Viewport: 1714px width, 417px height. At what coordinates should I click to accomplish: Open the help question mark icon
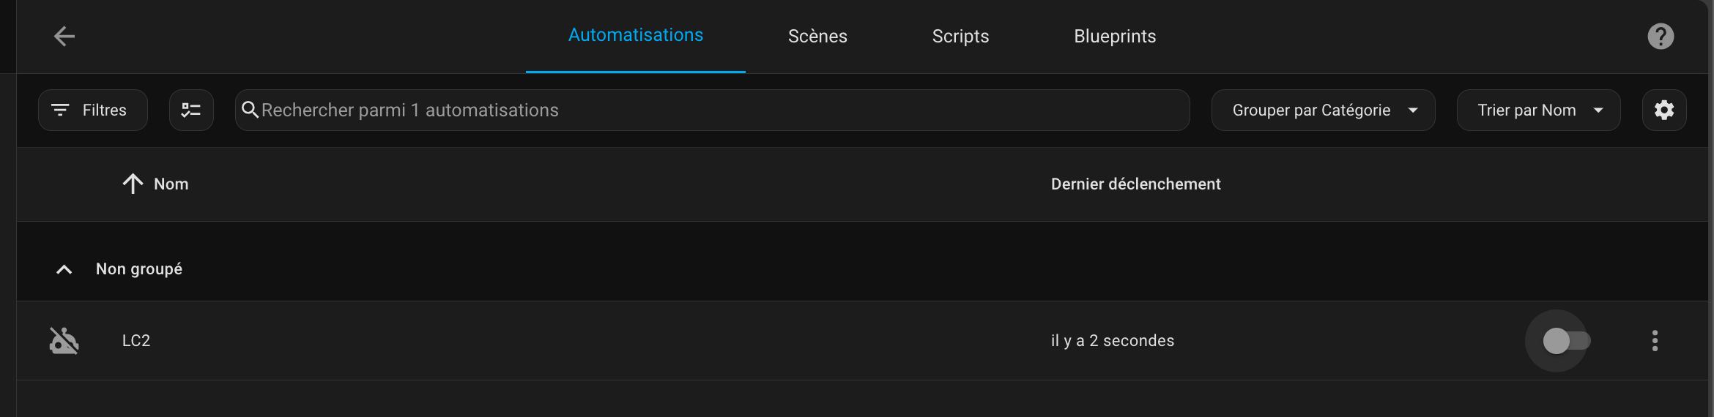pyautogui.click(x=1661, y=36)
